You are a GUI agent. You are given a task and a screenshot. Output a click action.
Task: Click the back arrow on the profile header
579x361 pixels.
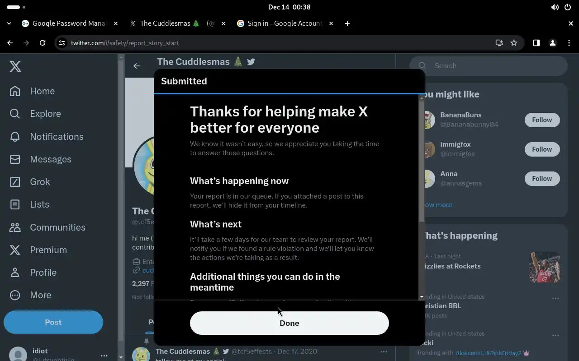pyautogui.click(x=137, y=66)
